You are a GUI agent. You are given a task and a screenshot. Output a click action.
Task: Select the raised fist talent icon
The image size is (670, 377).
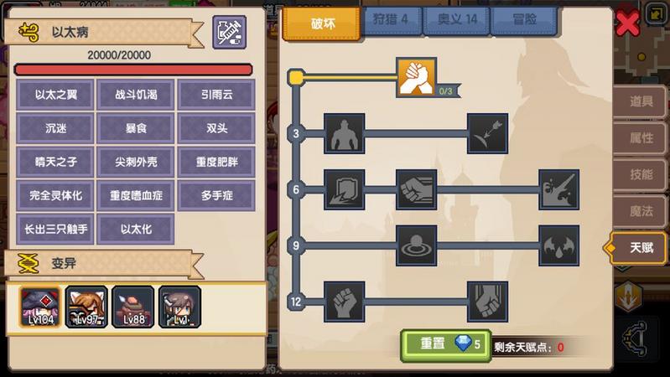(344, 302)
